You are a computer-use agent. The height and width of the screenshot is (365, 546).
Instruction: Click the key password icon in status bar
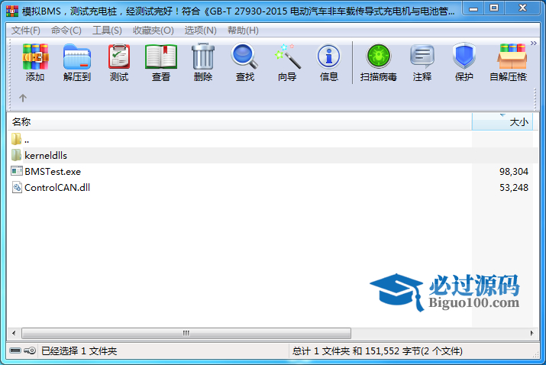(30, 350)
